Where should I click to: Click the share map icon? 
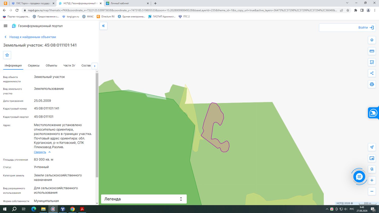click(372, 73)
